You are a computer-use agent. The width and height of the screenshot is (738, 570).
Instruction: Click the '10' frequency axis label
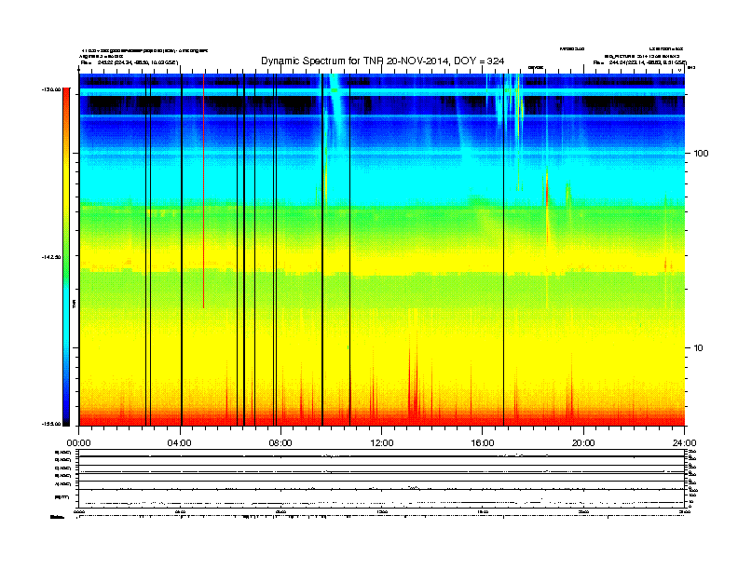698,348
